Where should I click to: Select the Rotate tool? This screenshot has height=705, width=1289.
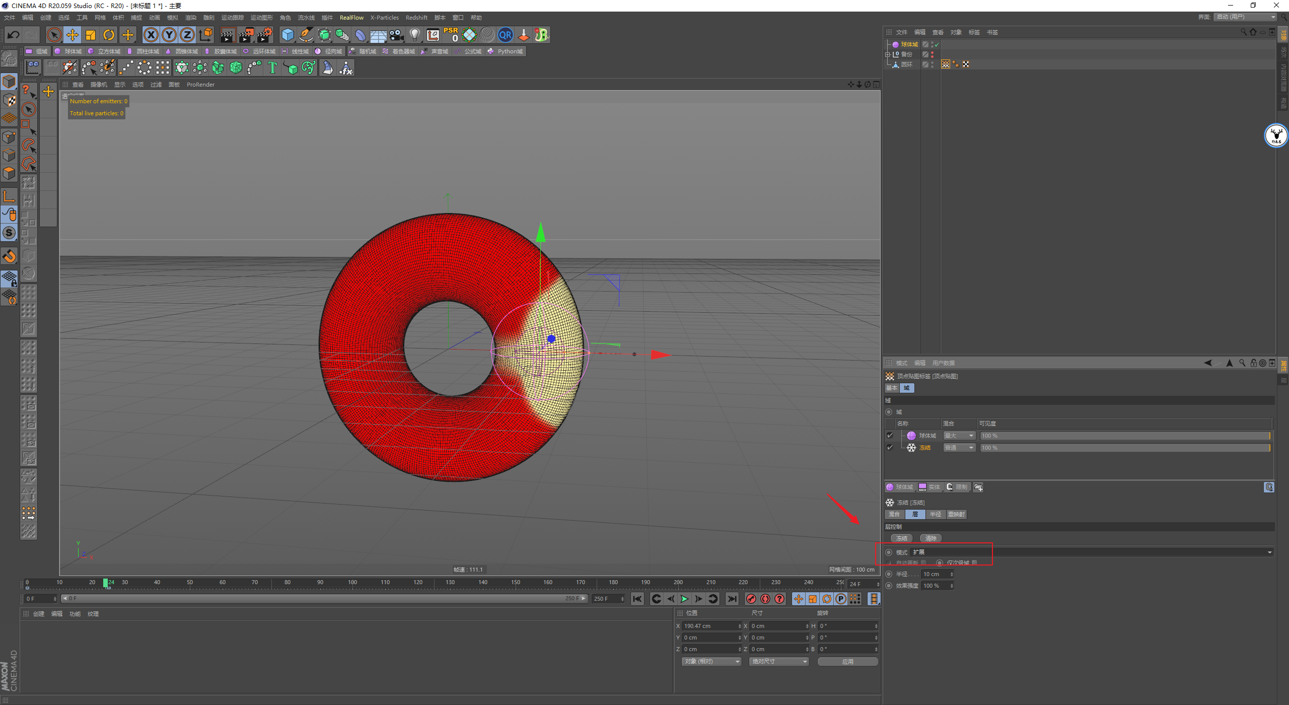pyautogui.click(x=109, y=35)
